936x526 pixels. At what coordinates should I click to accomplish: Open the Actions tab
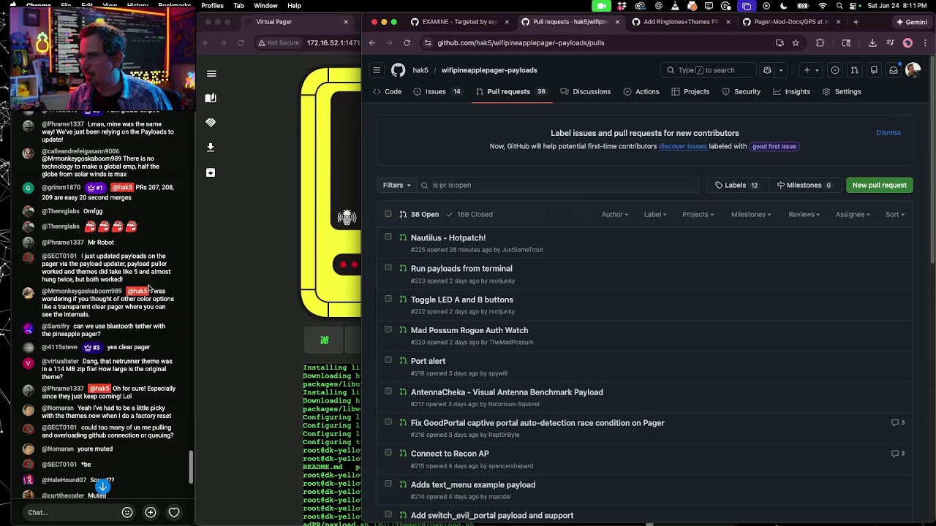(641, 92)
